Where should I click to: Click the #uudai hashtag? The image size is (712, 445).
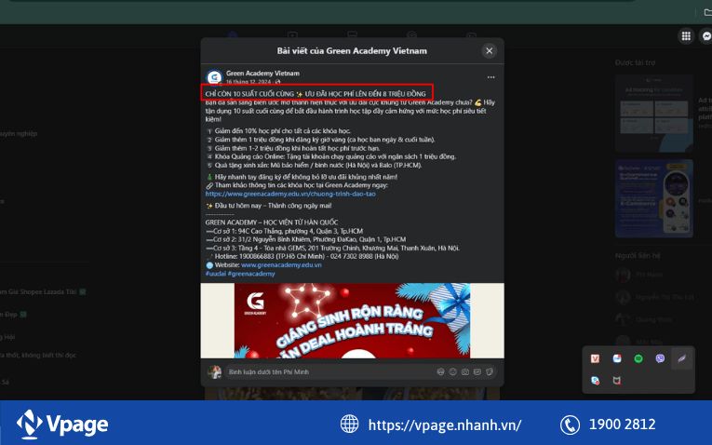215,274
